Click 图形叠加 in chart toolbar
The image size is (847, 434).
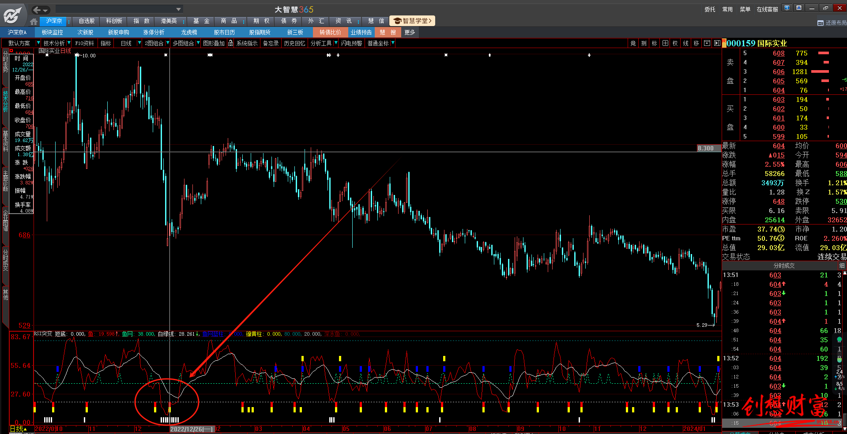214,43
